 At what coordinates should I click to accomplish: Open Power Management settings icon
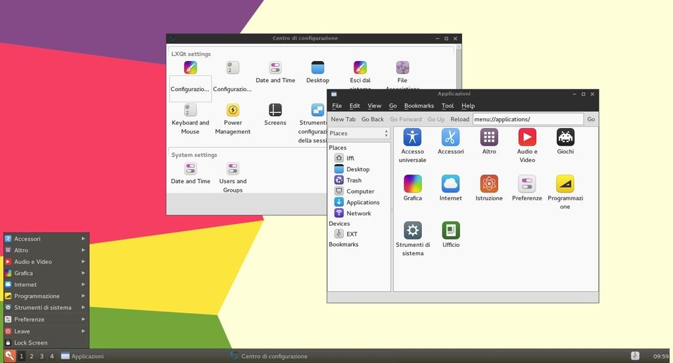[x=233, y=110]
